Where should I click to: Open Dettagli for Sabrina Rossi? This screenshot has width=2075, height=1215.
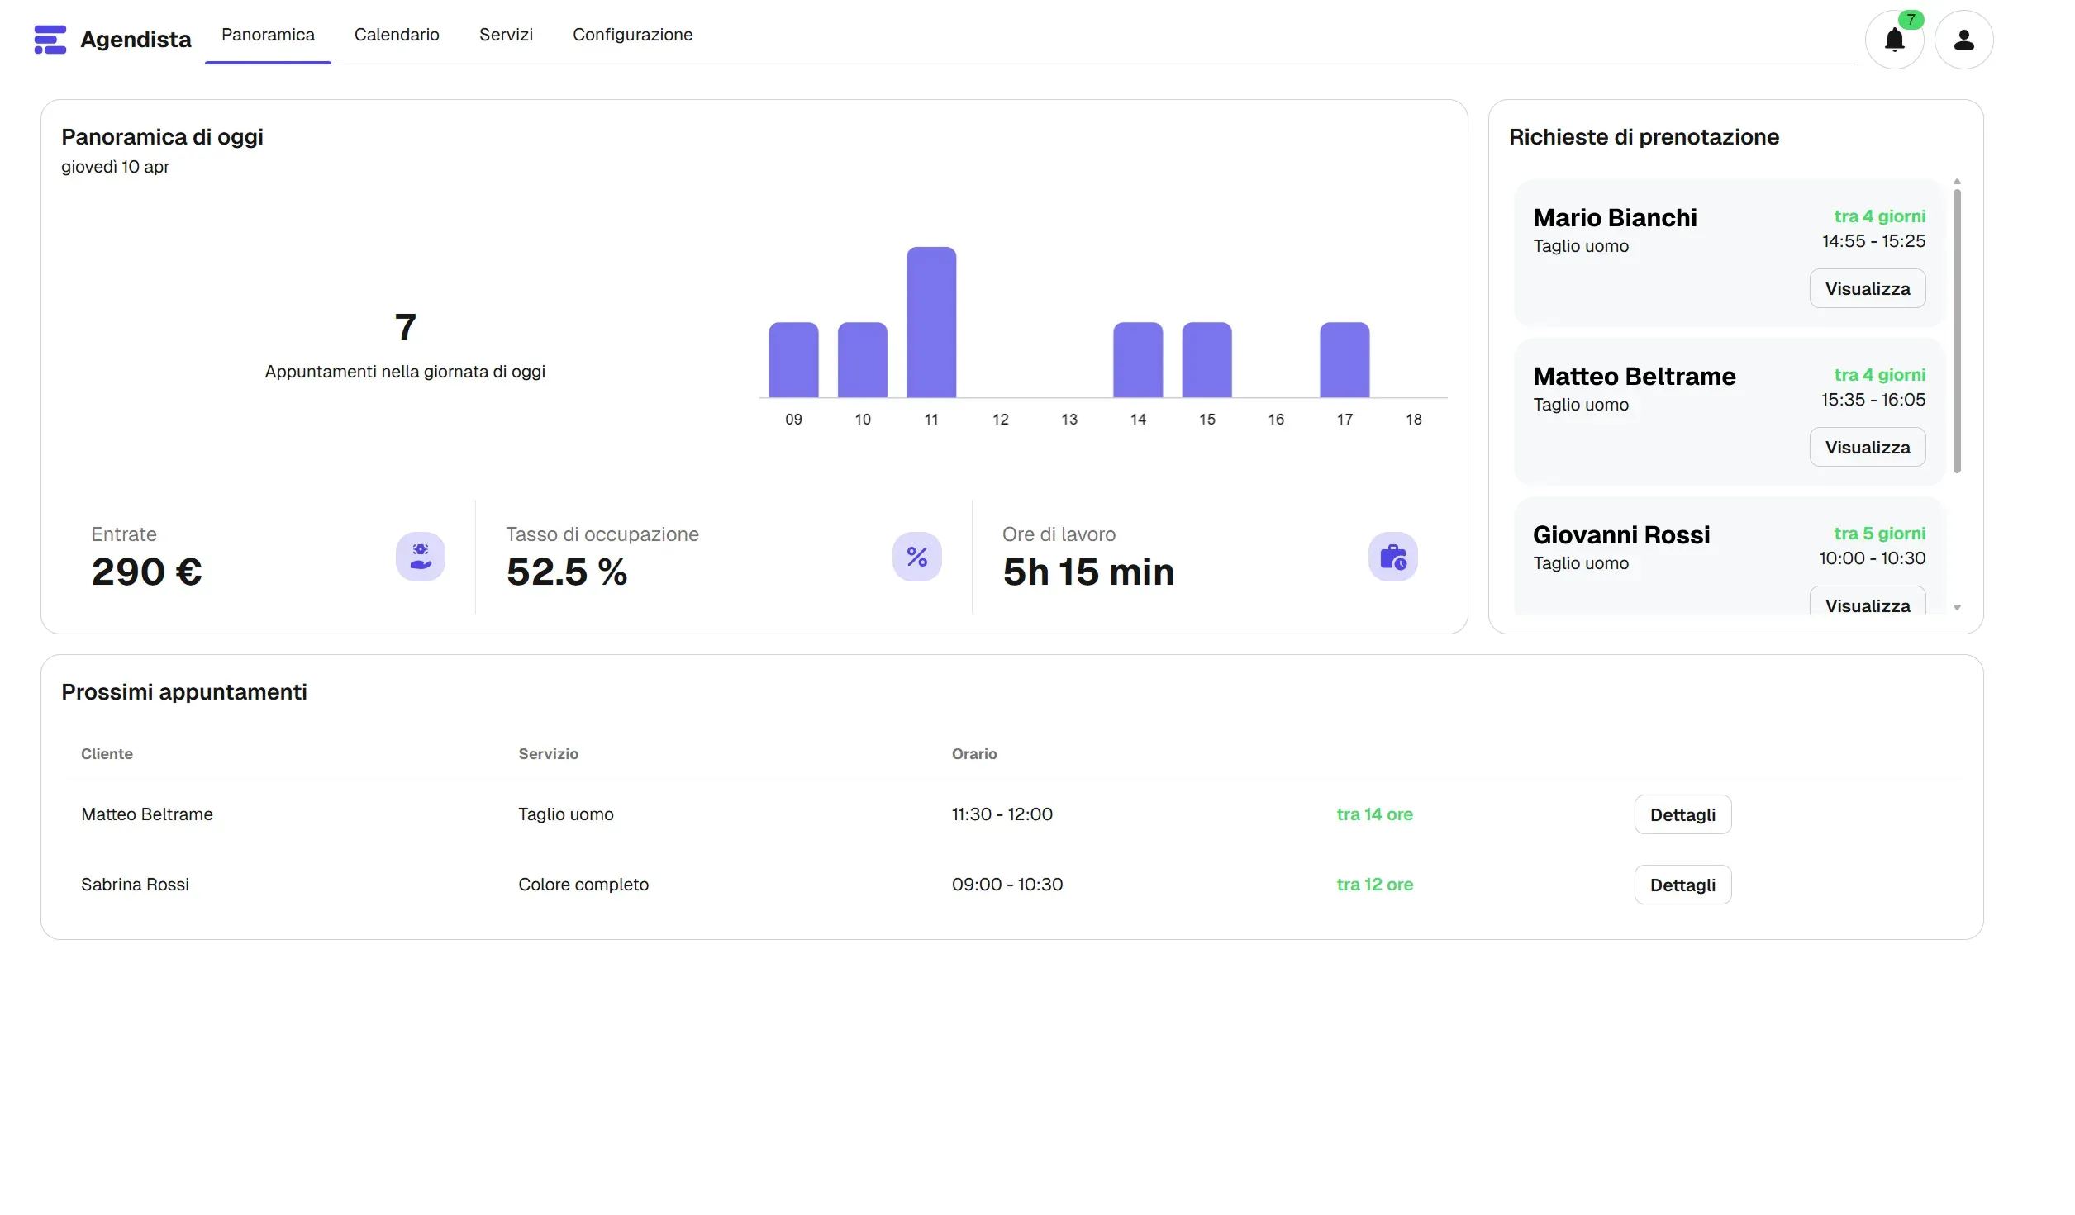click(1682, 885)
